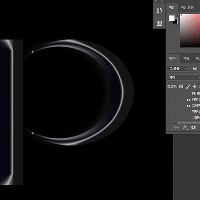Expand collapsed panels with double-arrow
The image size is (200, 200).
[x=162, y=1]
